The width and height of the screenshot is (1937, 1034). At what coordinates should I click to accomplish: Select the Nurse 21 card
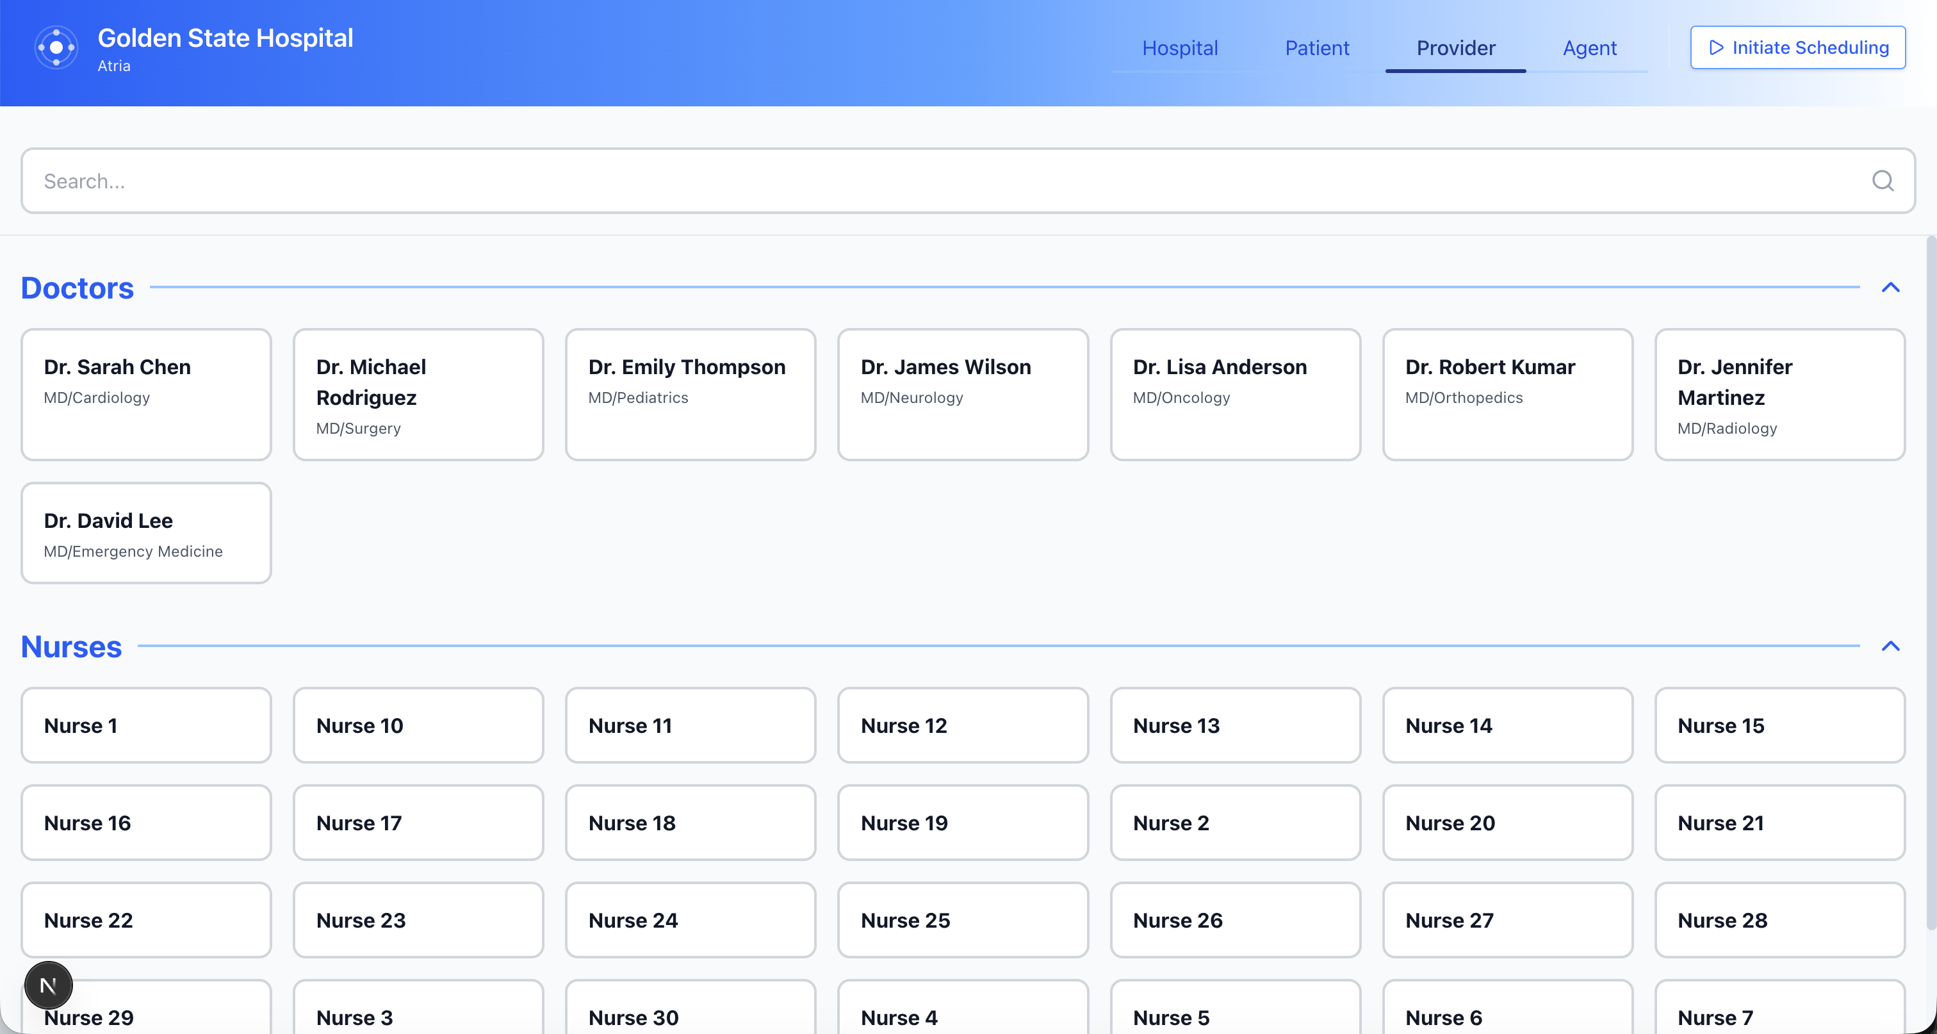pyautogui.click(x=1779, y=822)
